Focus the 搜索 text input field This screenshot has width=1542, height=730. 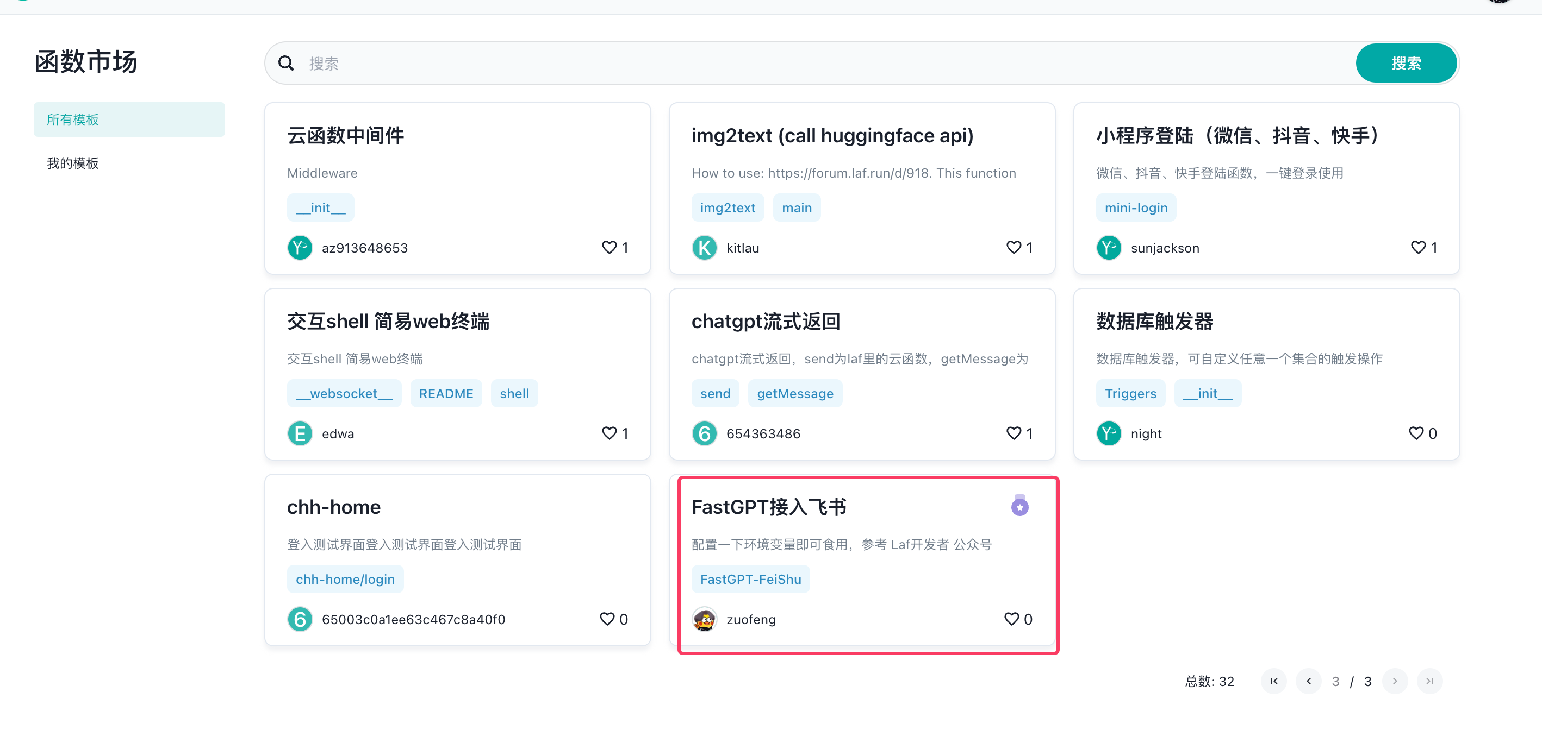coord(826,64)
